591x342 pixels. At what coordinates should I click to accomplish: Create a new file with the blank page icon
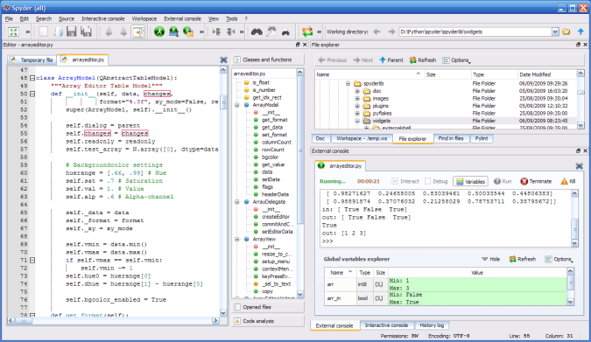click(x=44, y=31)
